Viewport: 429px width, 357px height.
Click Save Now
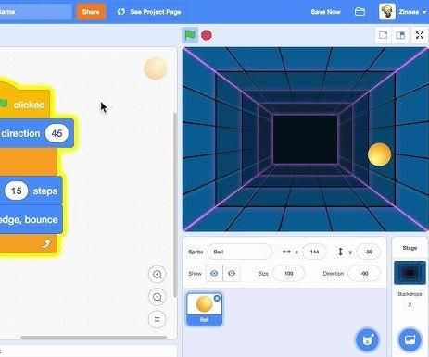(x=325, y=12)
